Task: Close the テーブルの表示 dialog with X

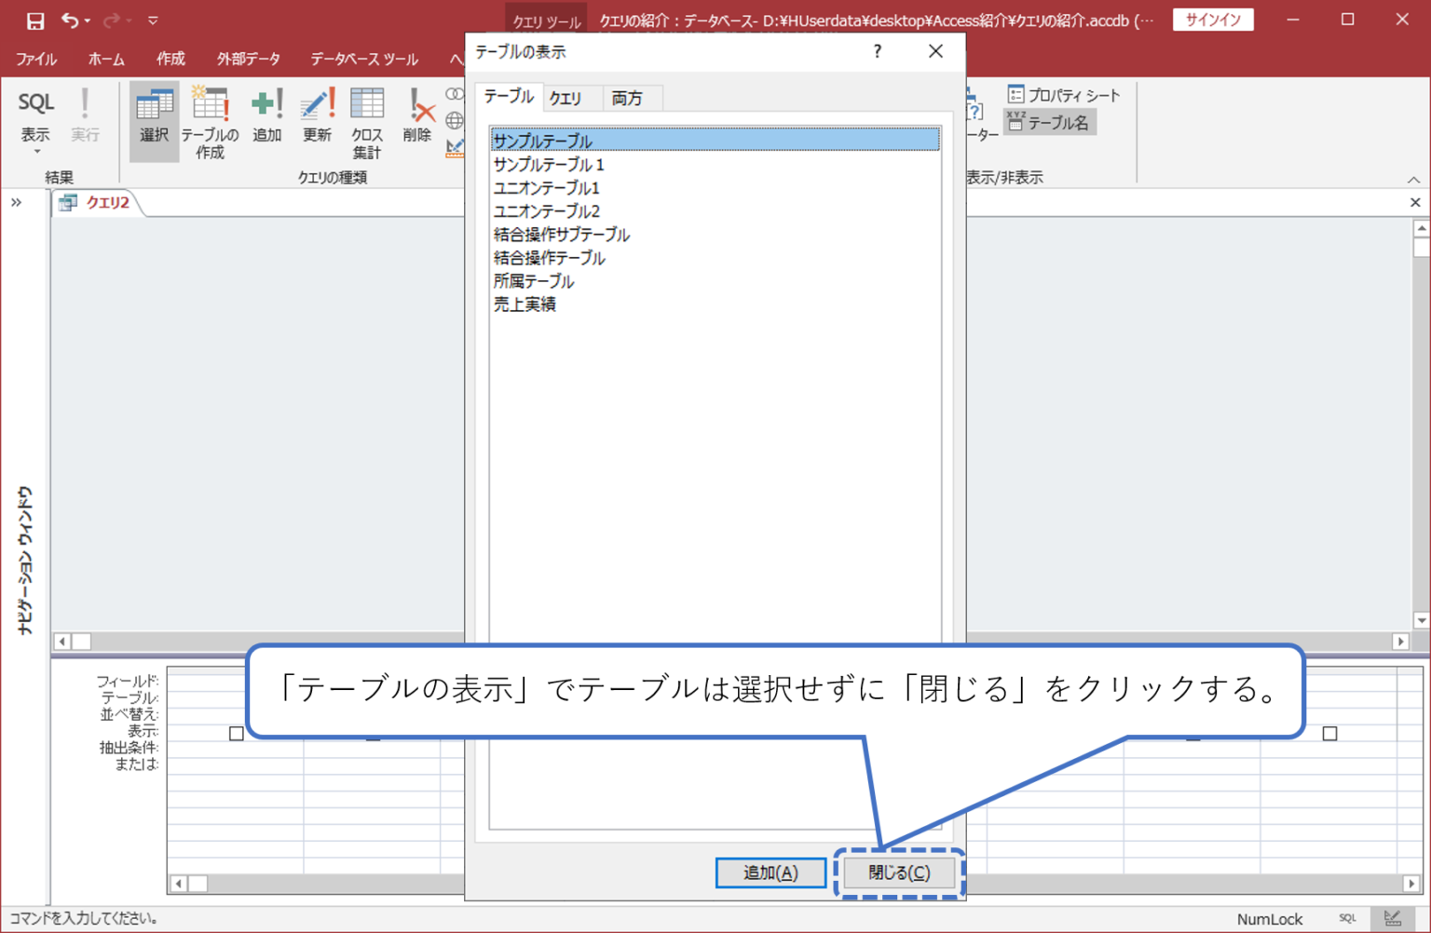Action: [x=935, y=51]
